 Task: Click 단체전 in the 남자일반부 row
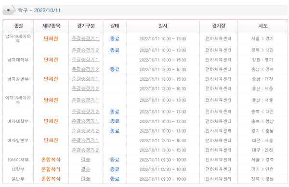pos(51,79)
